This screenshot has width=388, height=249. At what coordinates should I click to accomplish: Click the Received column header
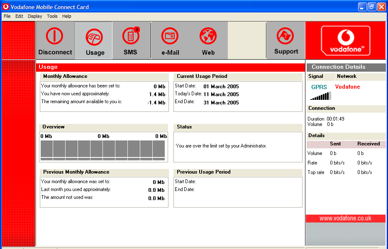[368, 144]
